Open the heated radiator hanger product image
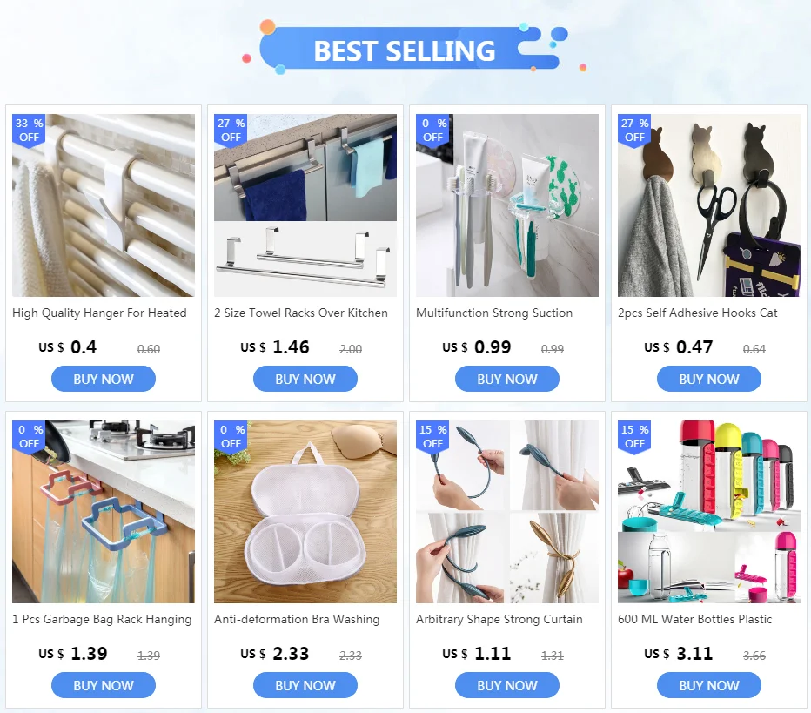Screen dimensions: 811x713 [104, 205]
